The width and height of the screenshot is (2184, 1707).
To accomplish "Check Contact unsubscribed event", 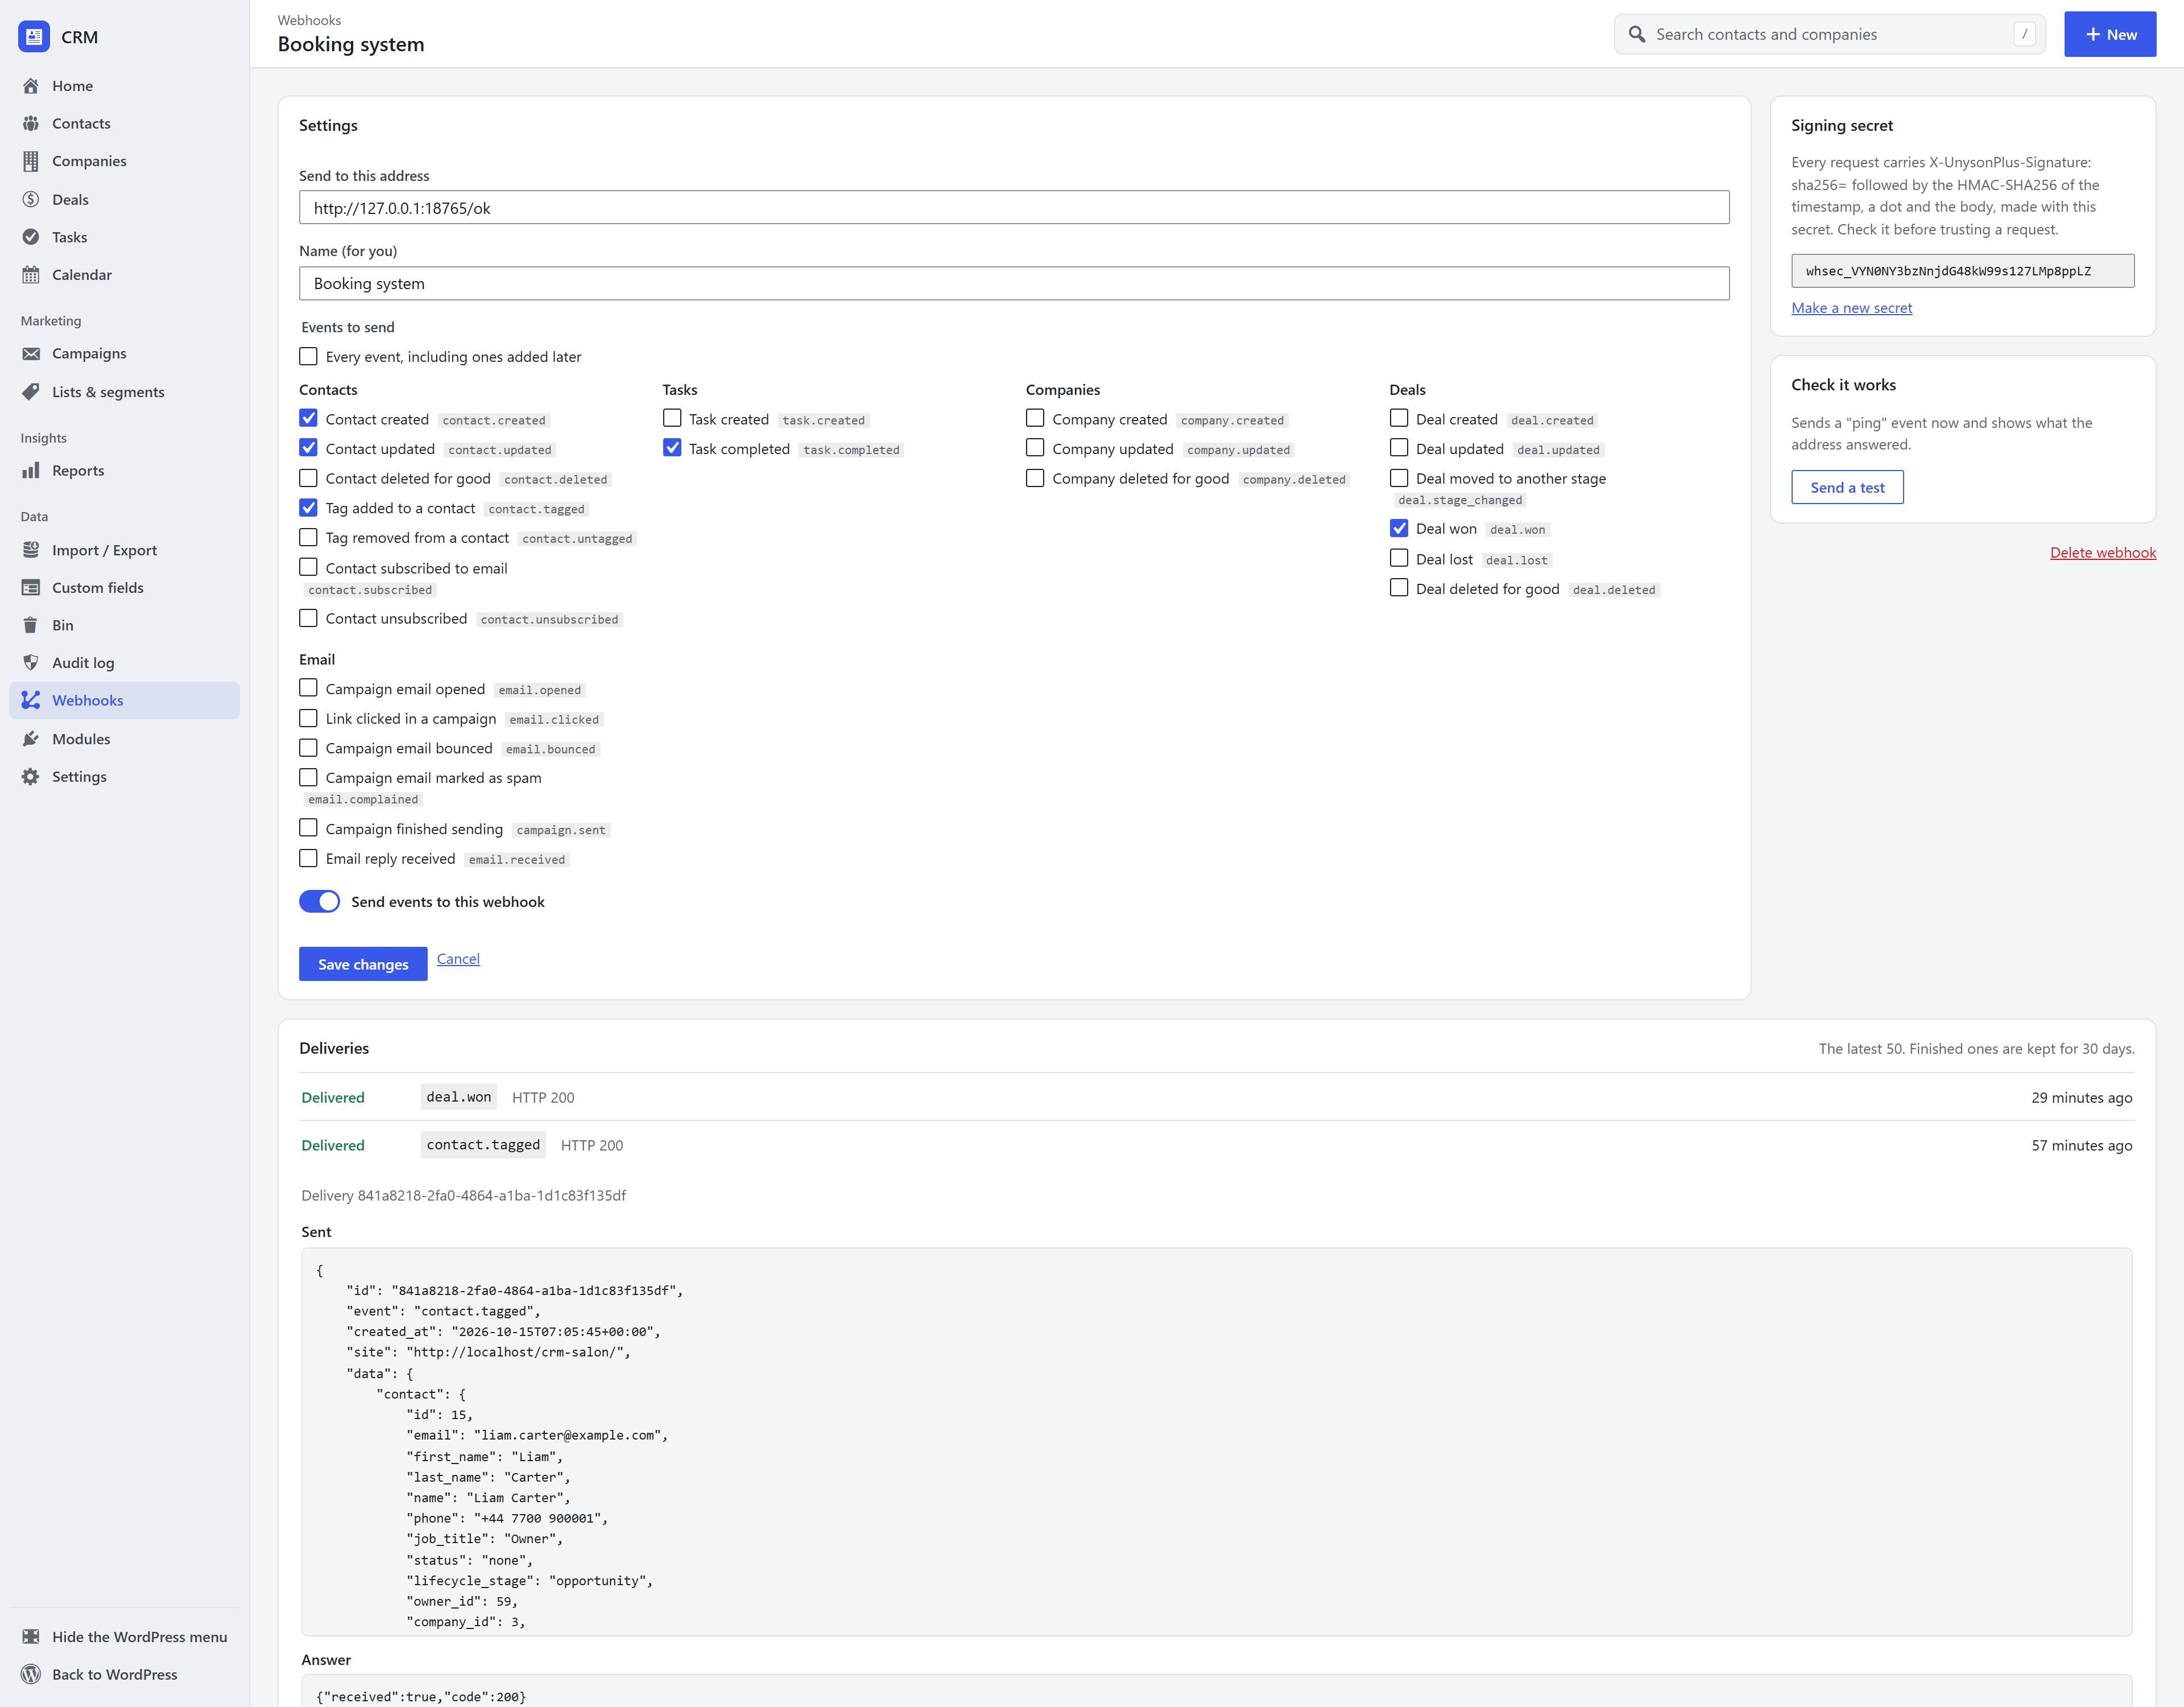I will click(x=308, y=619).
